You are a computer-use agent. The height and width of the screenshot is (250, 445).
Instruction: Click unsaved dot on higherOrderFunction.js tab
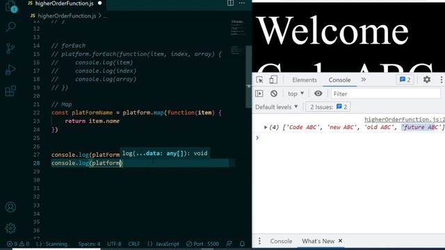tap(99, 3)
